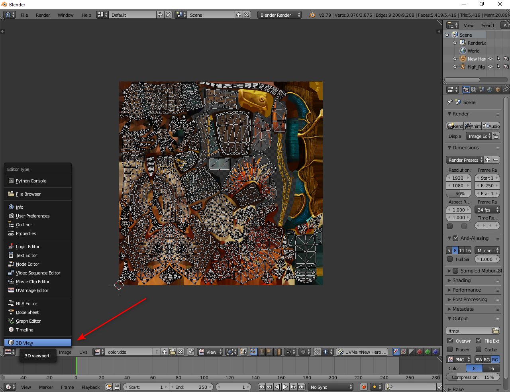Unlink the color.dds image with X icon
Viewport: 510px width, 392px height.
181,352
